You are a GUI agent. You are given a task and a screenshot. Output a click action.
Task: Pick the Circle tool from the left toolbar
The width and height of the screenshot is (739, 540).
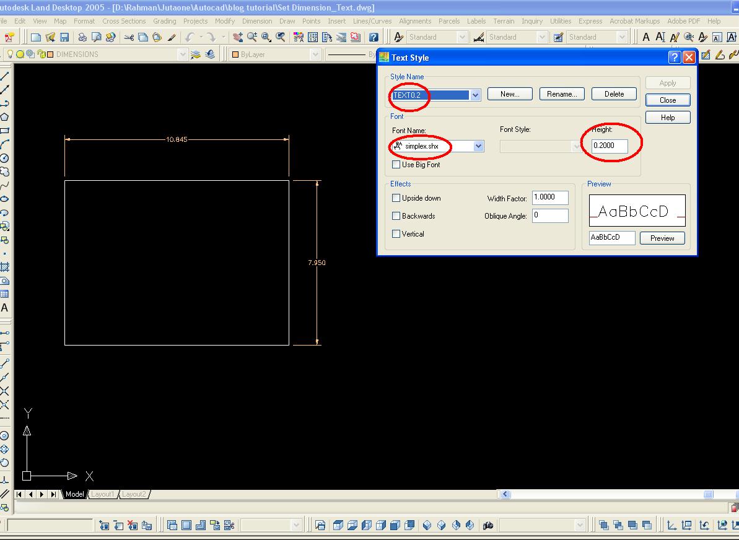pos(5,157)
